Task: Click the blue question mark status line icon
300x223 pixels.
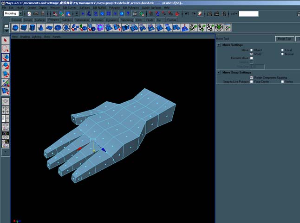Action: pyautogui.click(x=128, y=14)
